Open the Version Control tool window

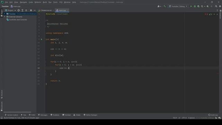point(11,115)
